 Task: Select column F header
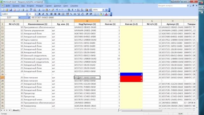[131, 21]
